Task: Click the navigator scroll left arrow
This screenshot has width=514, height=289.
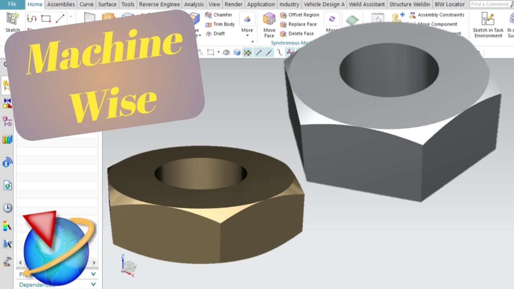Action: 20,263
